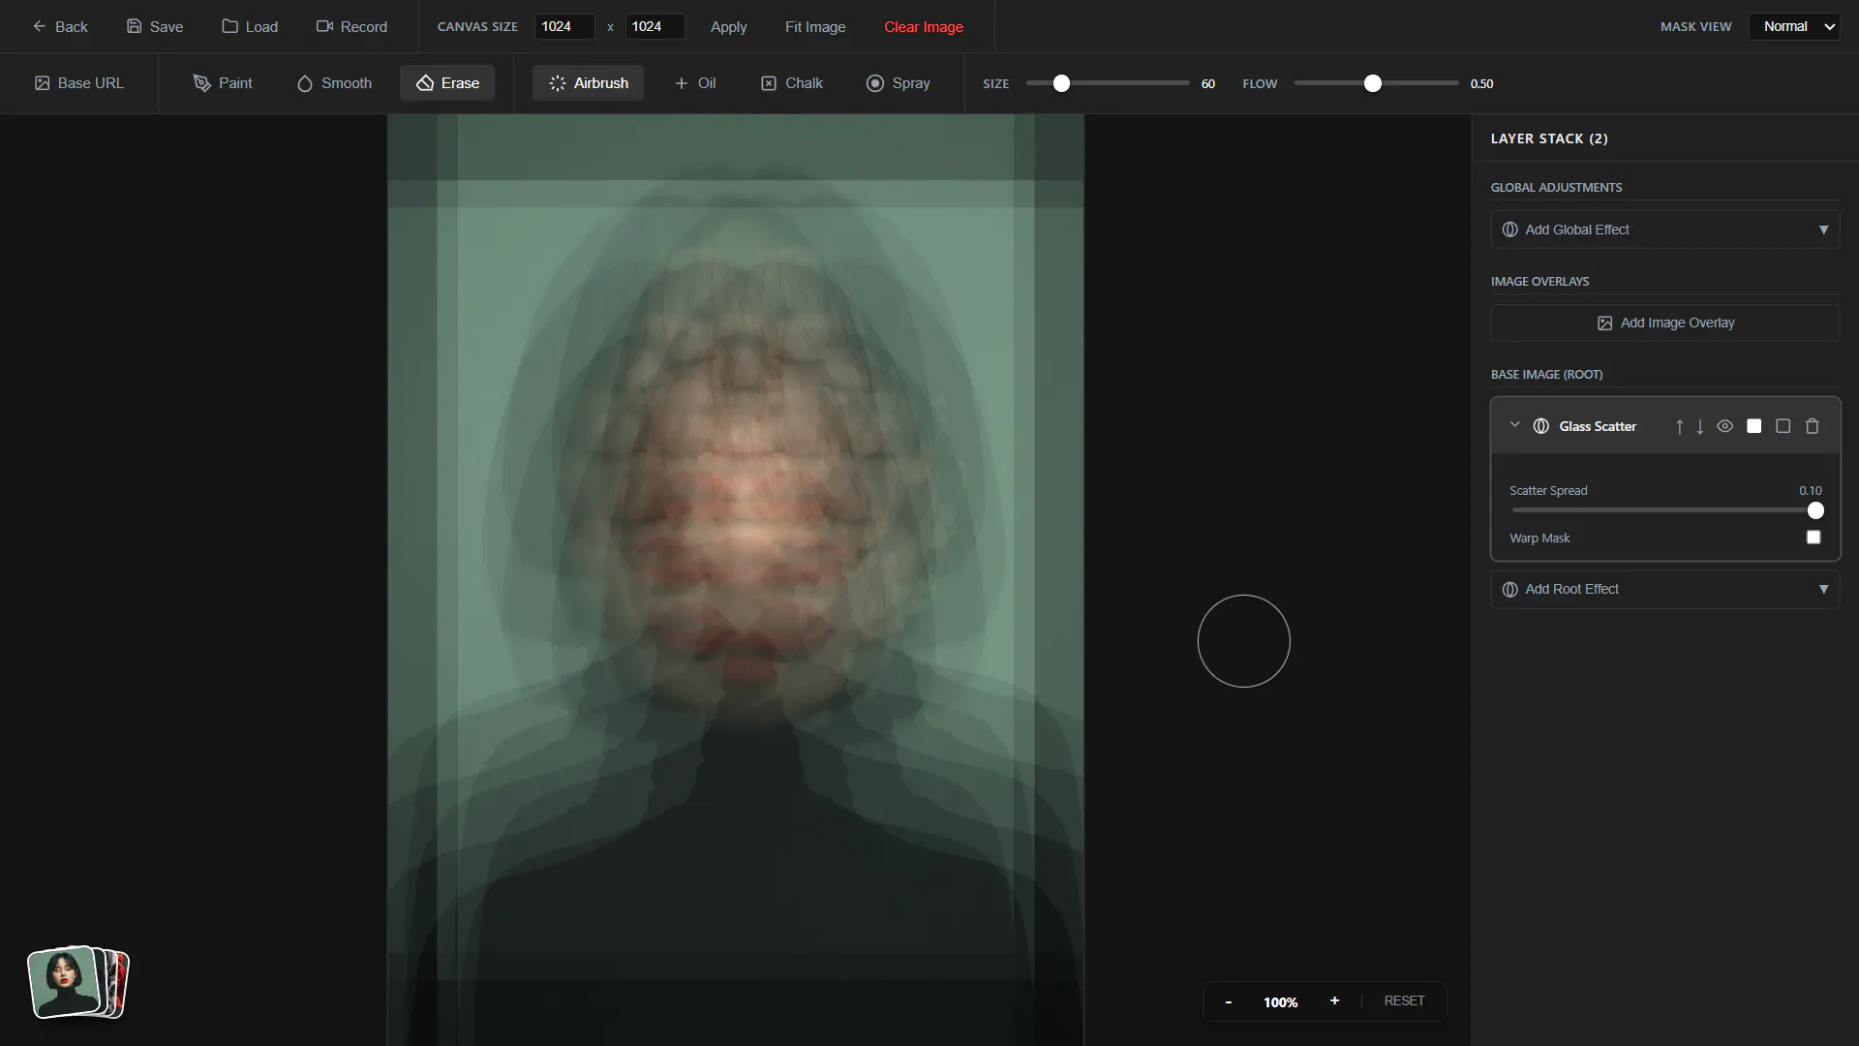Toggle Glass Scatter visibility eye
Screen dimensions: 1859x1046
(1725, 426)
